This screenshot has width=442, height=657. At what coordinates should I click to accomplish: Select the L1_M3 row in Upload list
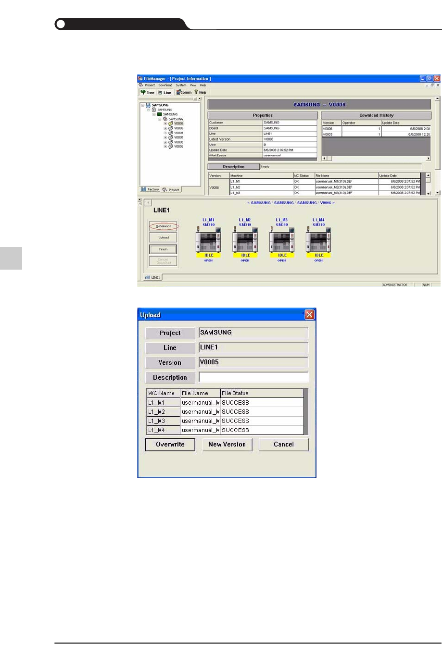225,421
